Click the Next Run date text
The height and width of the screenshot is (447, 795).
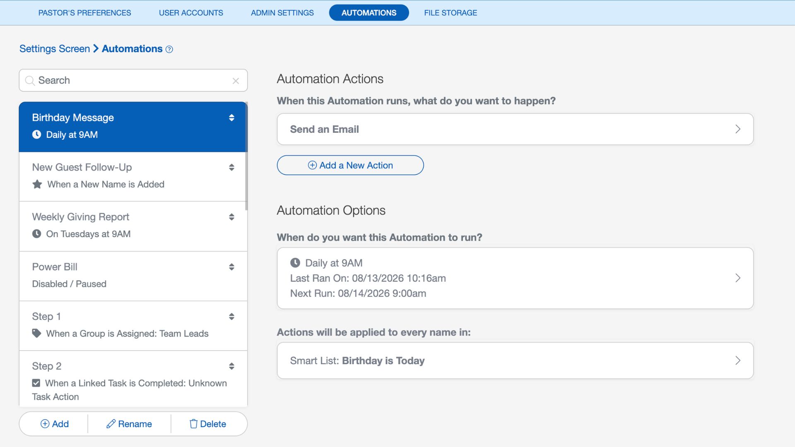click(x=358, y=293)
